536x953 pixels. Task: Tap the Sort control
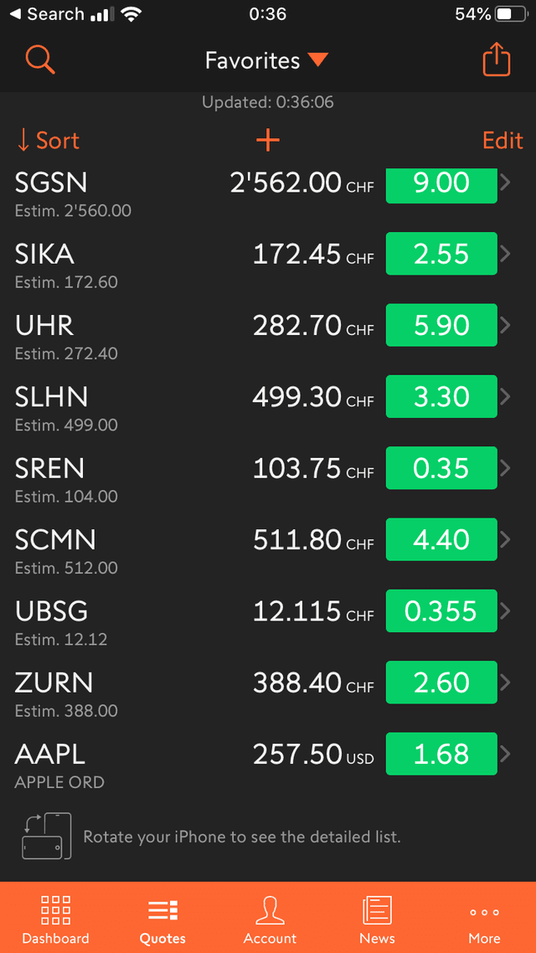pyautogui.click(x=47, y=140)
